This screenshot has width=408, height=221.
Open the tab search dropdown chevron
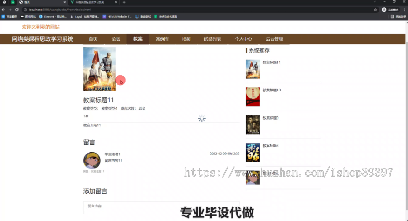374,2
